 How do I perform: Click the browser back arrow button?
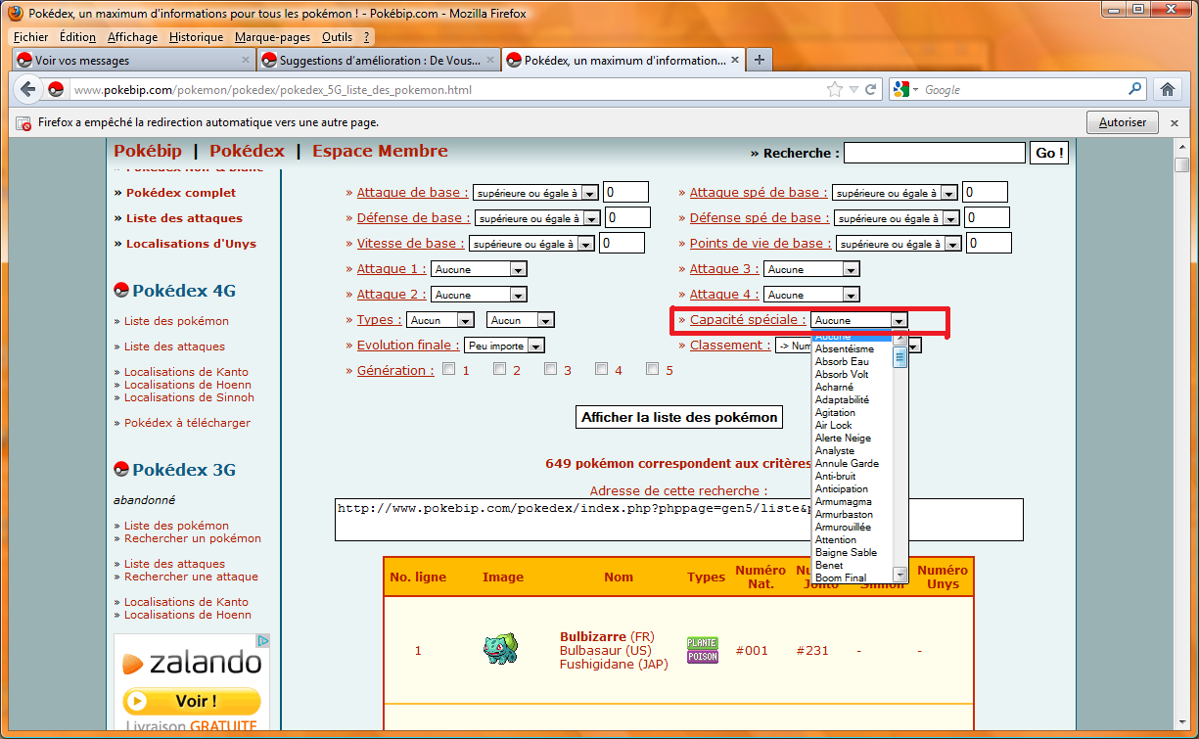coord(28,89)
